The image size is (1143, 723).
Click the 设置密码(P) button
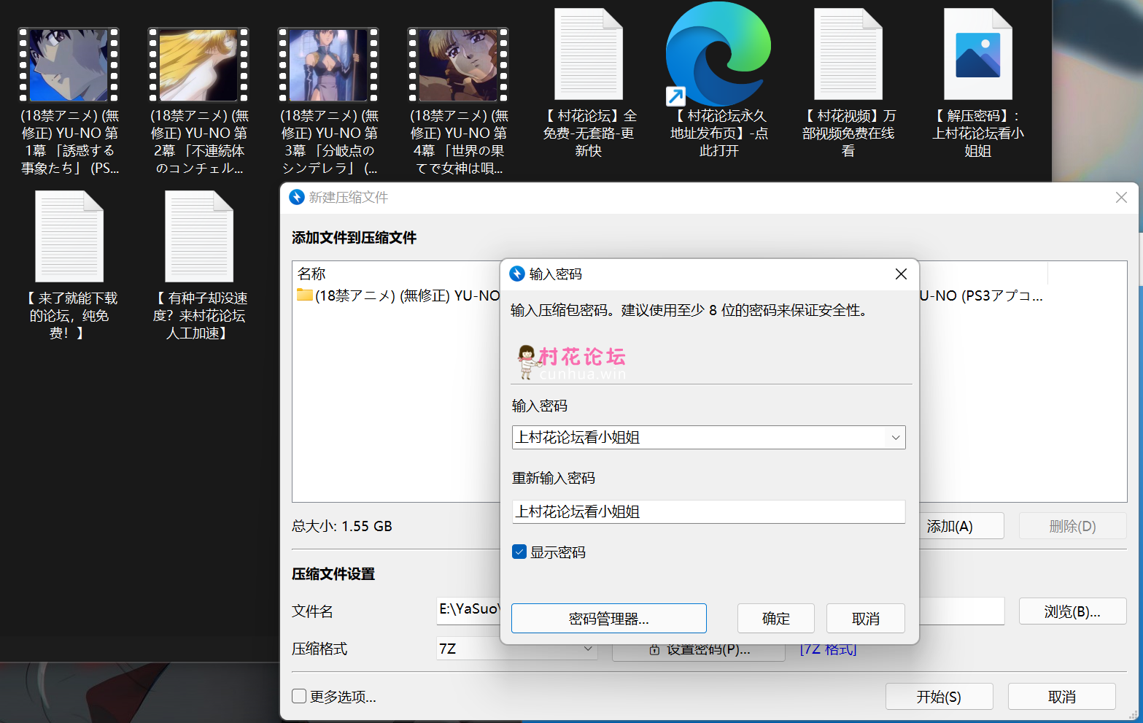coord(699,652)
